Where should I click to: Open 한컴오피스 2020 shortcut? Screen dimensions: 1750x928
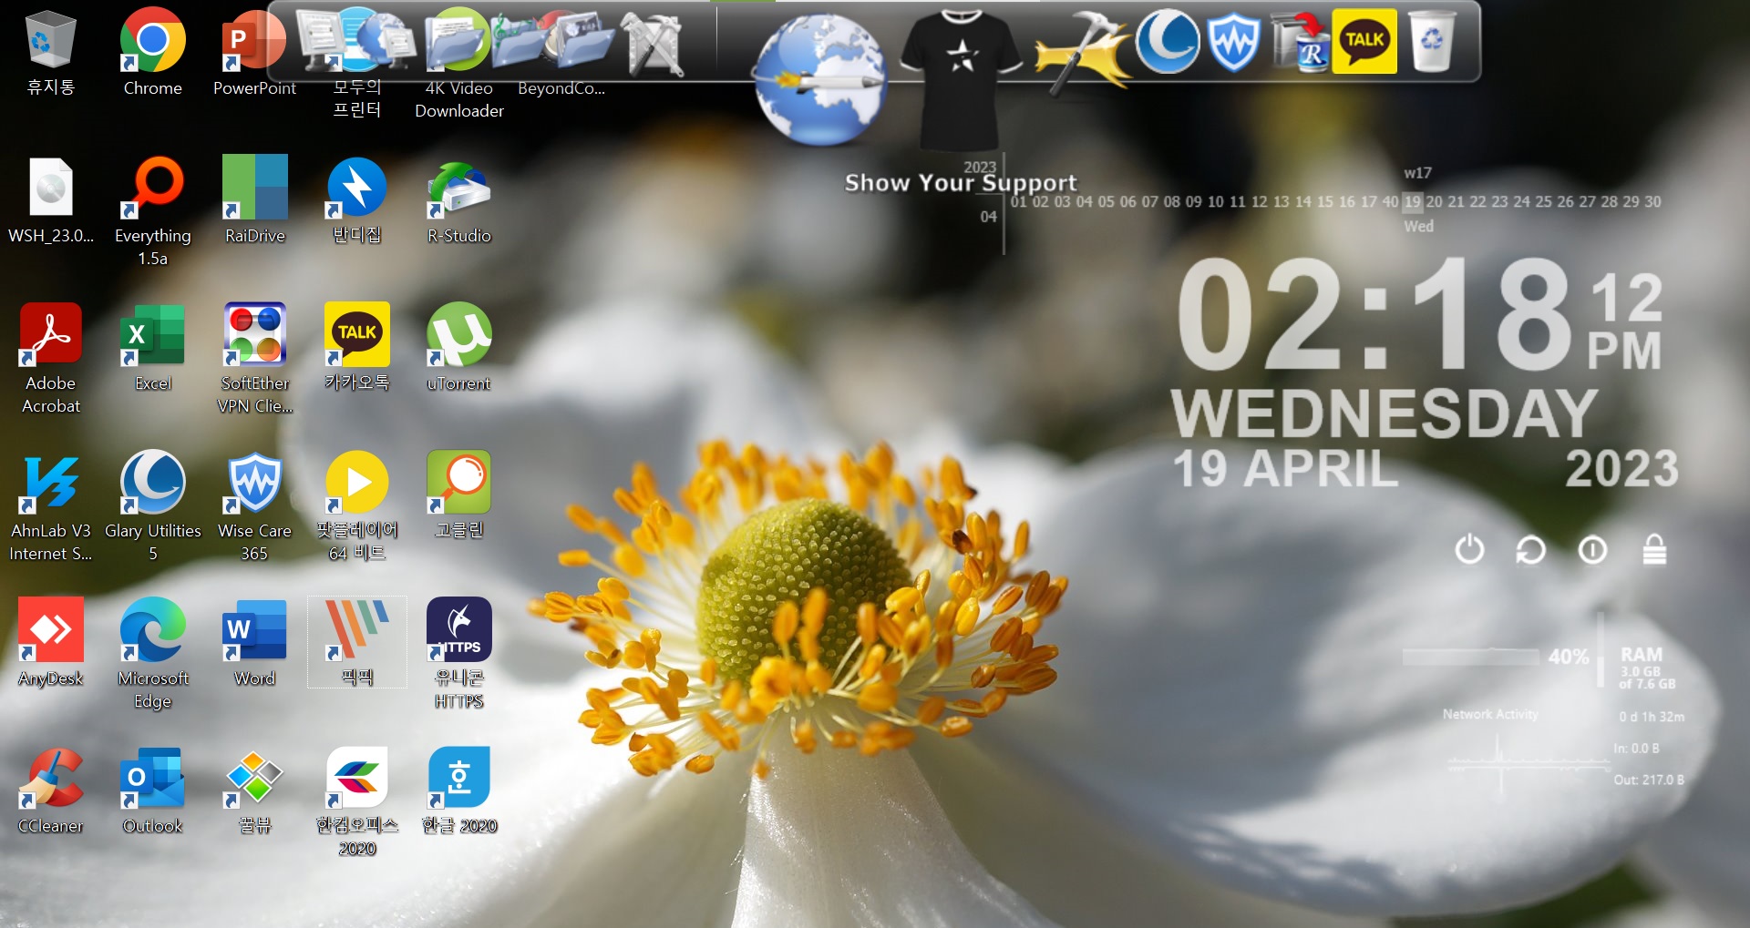[356, 803]
